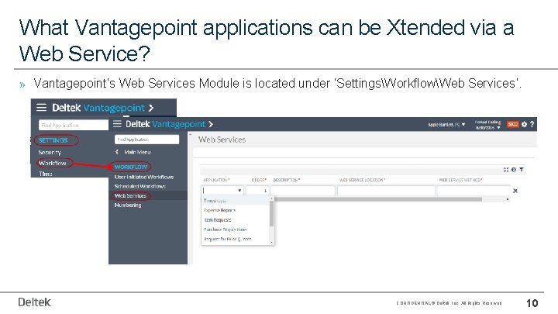Select Purchase Requisitions from the list
This screenshot has height=314, width=558.
click(235, 229)
